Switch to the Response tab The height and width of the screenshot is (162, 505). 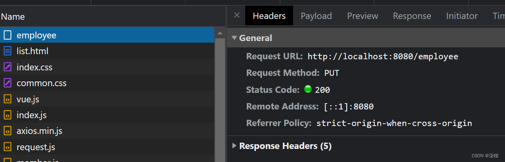point(412,16)
